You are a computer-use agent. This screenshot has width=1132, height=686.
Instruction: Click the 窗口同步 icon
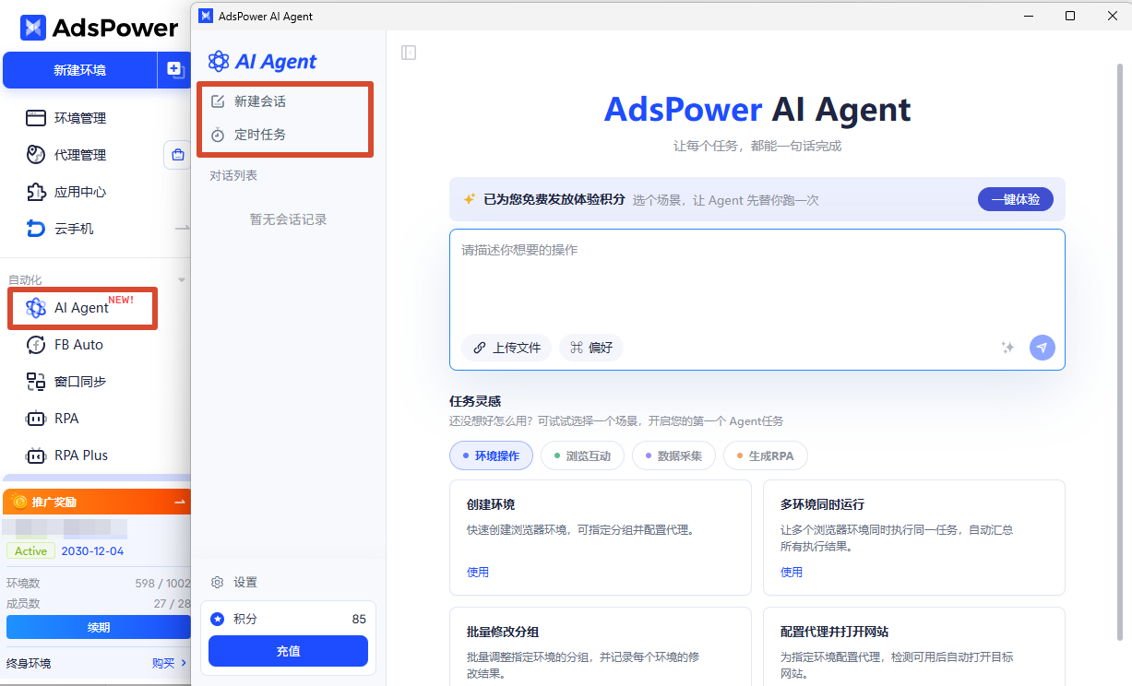[x=36, y=382]
